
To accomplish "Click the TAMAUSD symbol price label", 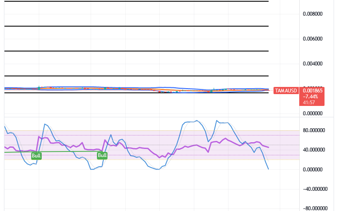I will pyautogui.click(x=286, y=91).
